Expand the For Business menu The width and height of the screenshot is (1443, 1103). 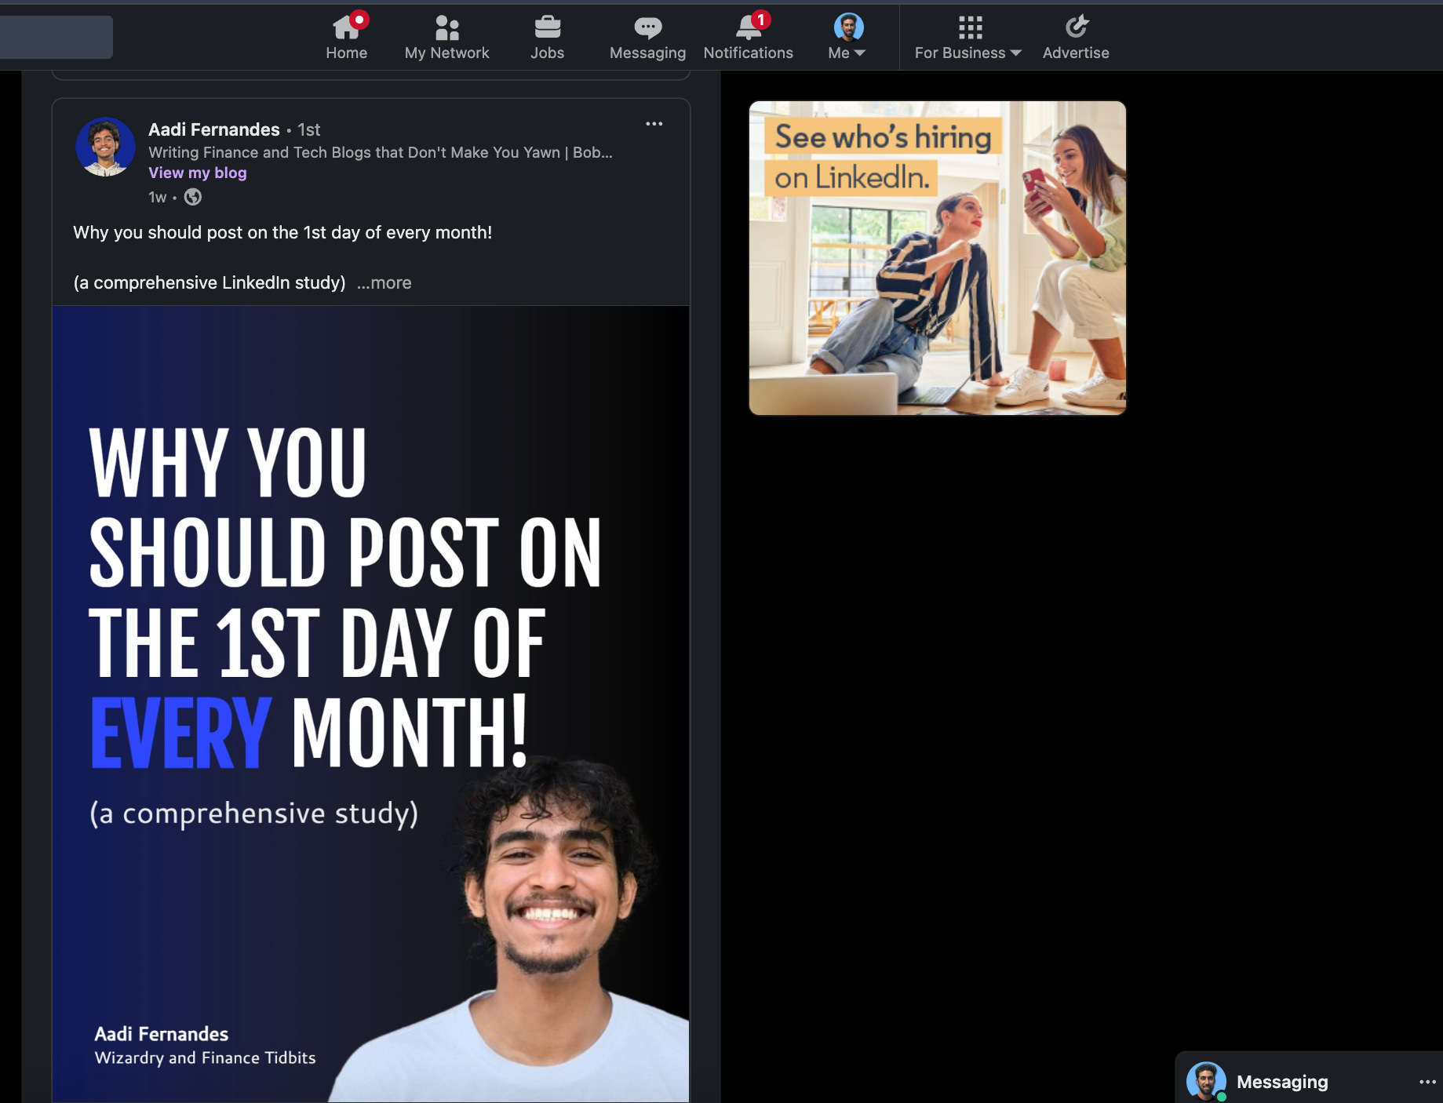968,37
